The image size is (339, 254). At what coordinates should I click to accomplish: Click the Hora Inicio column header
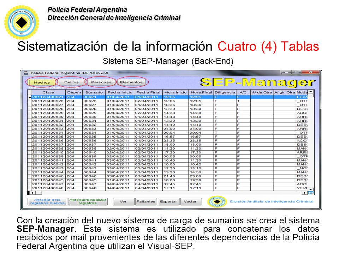[x=176, y=92]
